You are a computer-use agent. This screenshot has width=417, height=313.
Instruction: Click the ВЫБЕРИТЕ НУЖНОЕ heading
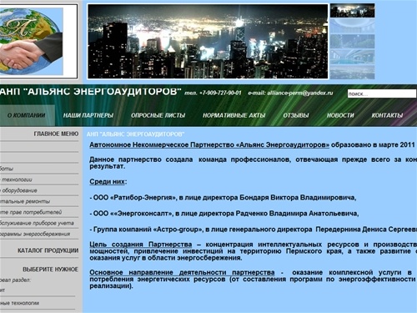tap(50, 270)
